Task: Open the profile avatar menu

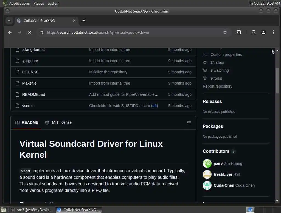Action: point(263,32)
